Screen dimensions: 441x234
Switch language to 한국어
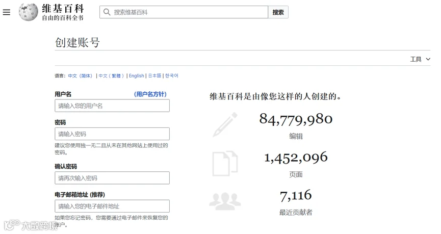[x=172, y=75]
